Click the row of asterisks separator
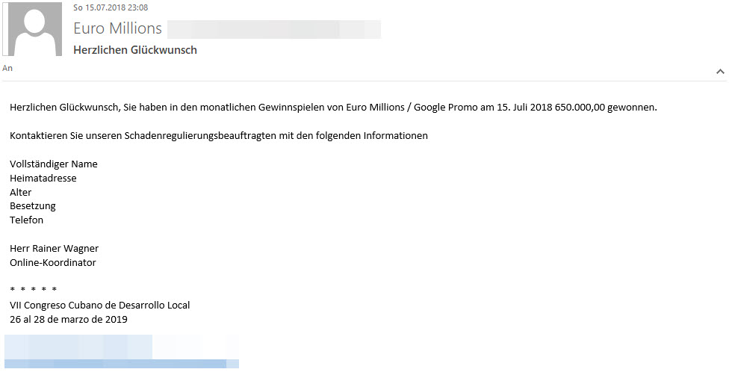 [34, 291]
